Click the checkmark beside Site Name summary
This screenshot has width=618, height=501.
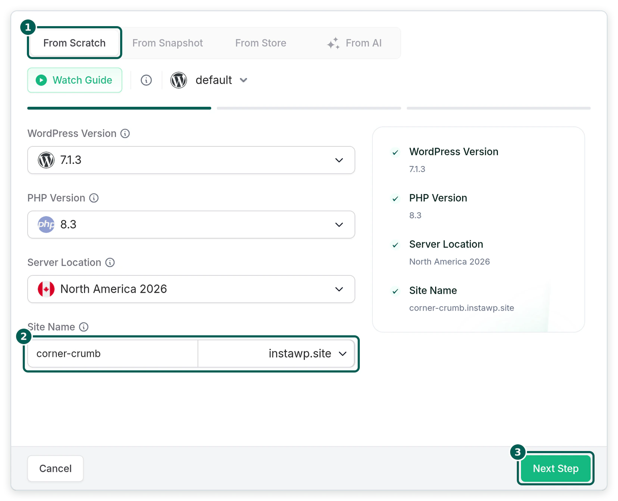point(395,291)
